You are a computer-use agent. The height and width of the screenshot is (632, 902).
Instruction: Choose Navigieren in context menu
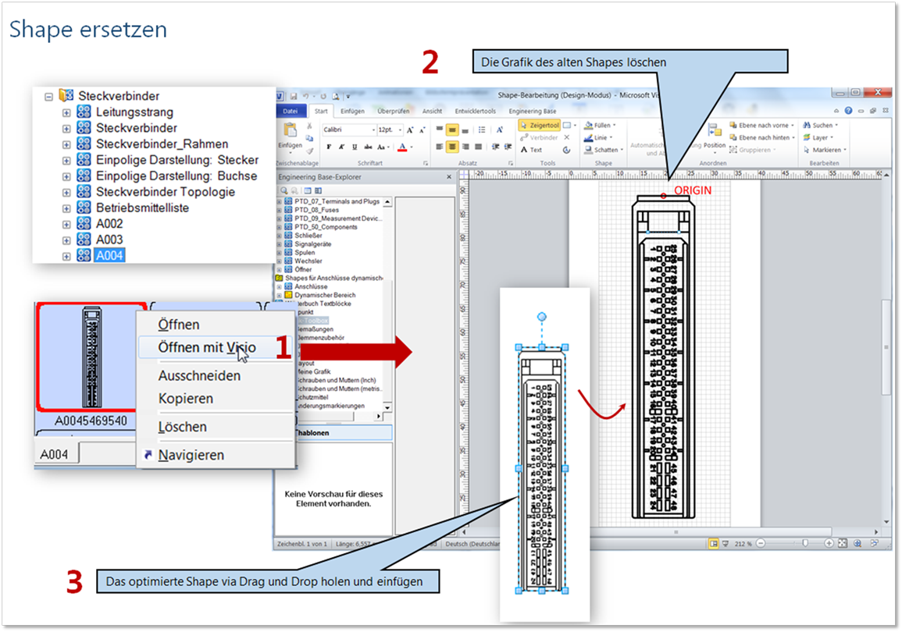coord(191,455)
